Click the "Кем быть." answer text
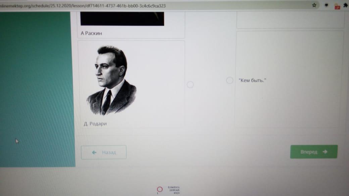Image resolution: width=349 pixels, height=196 pixels. click(252, 81)
